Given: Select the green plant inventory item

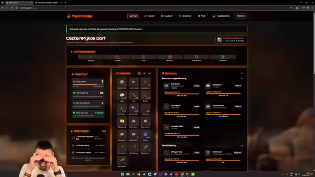Looking at the screenshot, I should (122, 147).
